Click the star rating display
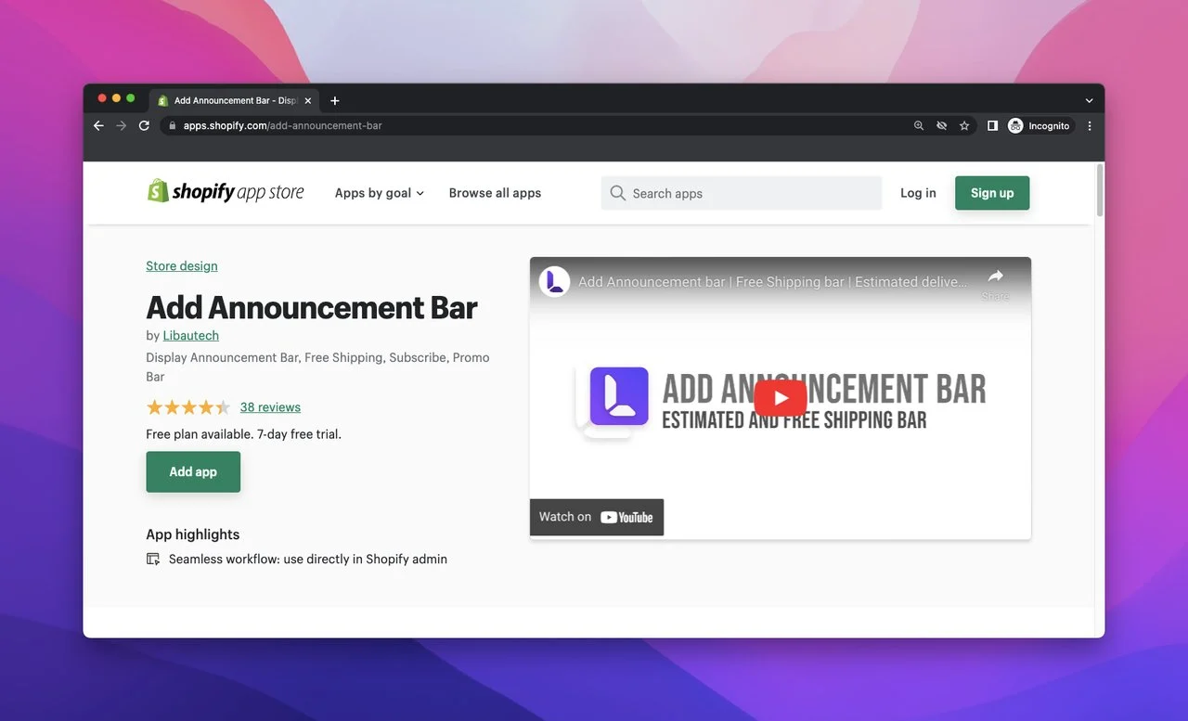Image resolution: width=1188 pixels, height=721 pixels. (x=188, y=407)
